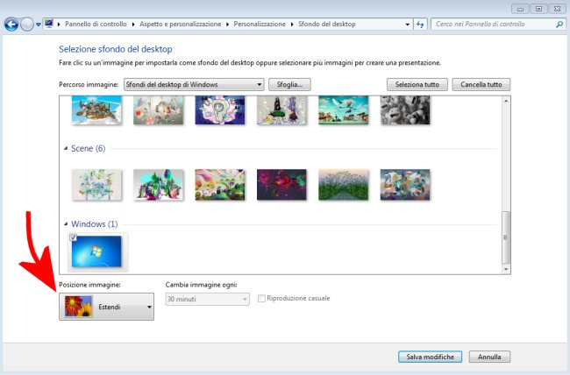Toggle Riproduzione casuale checkbox
This screenshot has height=375, width=570.
point(261,298)
